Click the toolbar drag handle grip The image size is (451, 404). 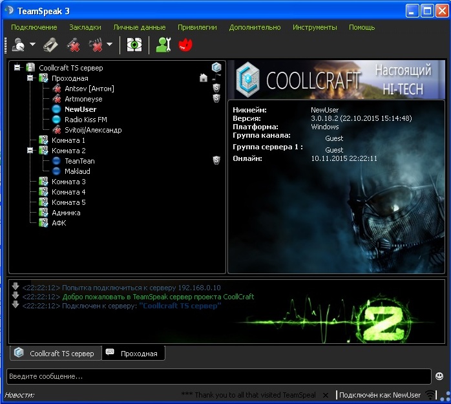[x=5, y=45]
